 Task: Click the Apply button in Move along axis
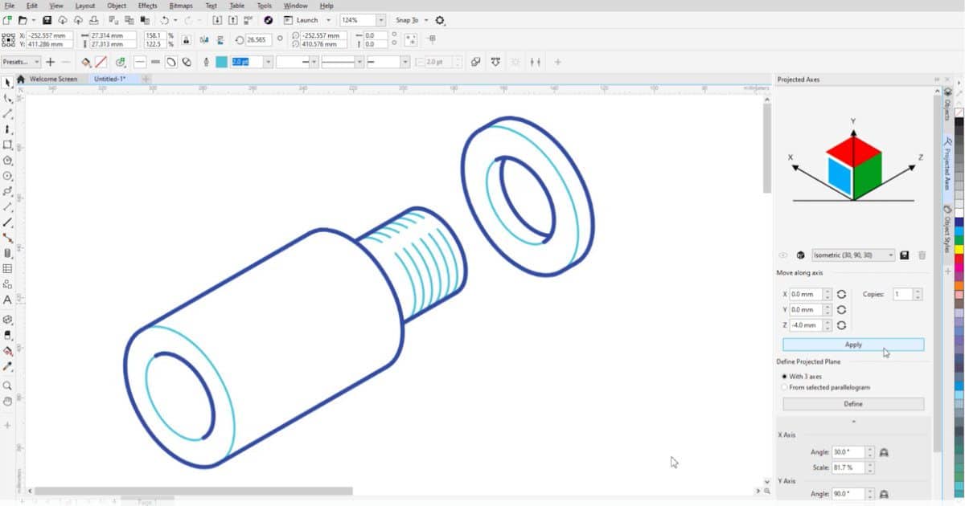coord(852,345)
